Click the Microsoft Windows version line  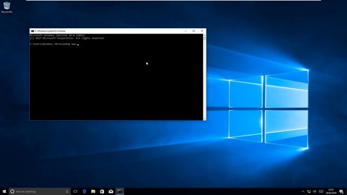57,35
